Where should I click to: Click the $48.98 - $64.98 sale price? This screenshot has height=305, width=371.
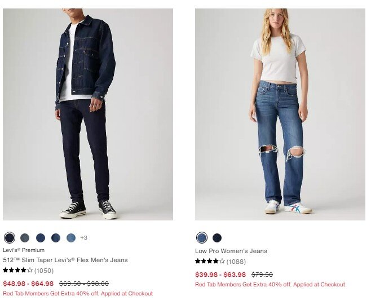coord(28,284)
